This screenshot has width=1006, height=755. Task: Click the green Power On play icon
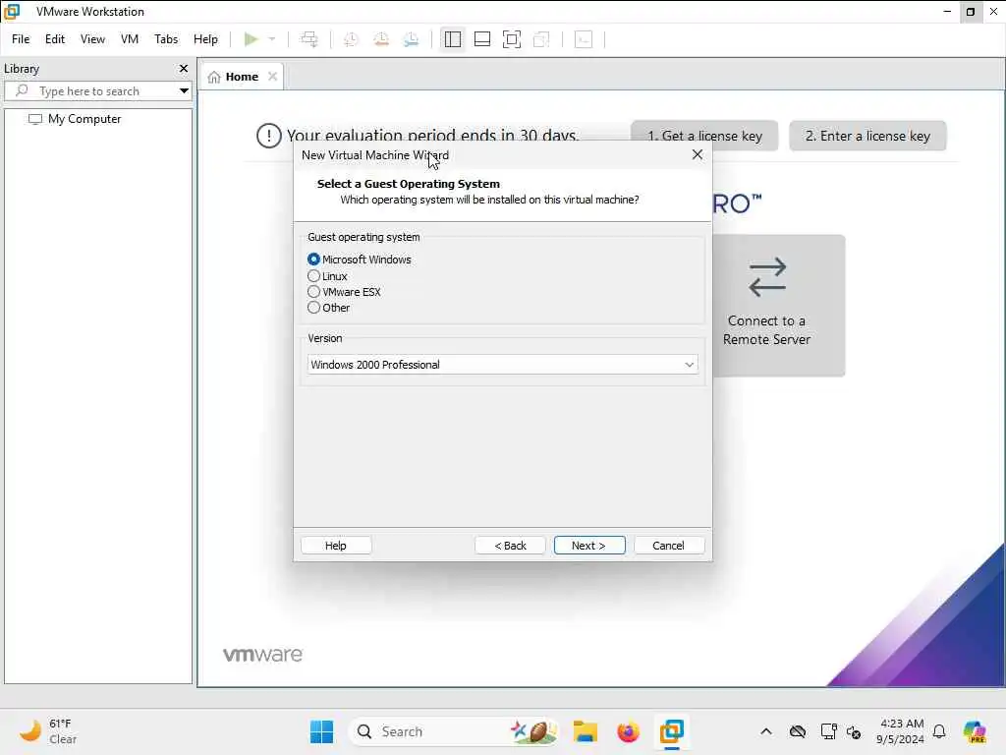(x=251, y=39)
